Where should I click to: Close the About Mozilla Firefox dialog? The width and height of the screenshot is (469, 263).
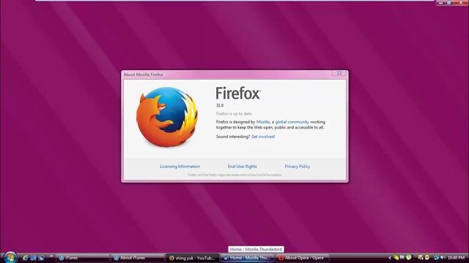339,73
